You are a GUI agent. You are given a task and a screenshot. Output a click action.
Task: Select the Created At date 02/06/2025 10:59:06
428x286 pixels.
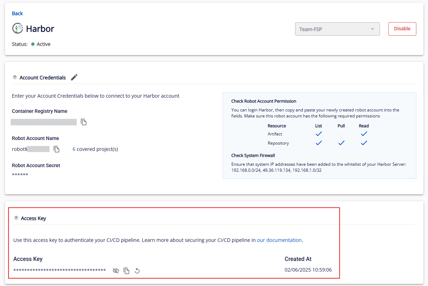tap(308, 270)
